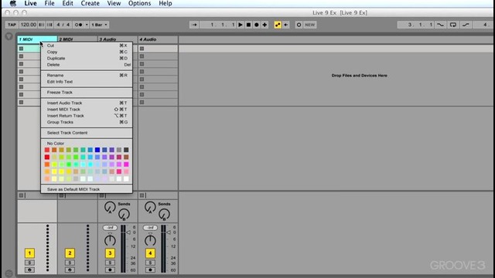Open the metronome options dropdown arrow
Screen dimensions: 495x278
tap(87, 25)
